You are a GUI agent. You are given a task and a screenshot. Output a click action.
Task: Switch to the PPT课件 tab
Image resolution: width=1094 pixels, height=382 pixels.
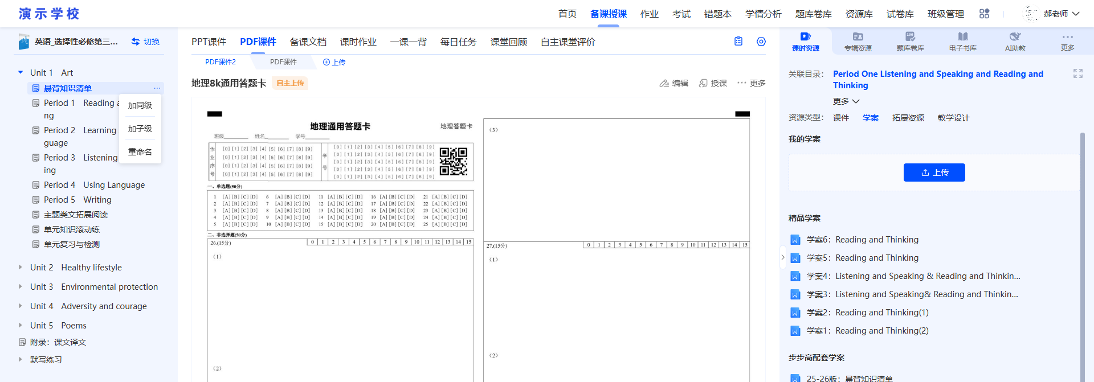click(209, 42)
